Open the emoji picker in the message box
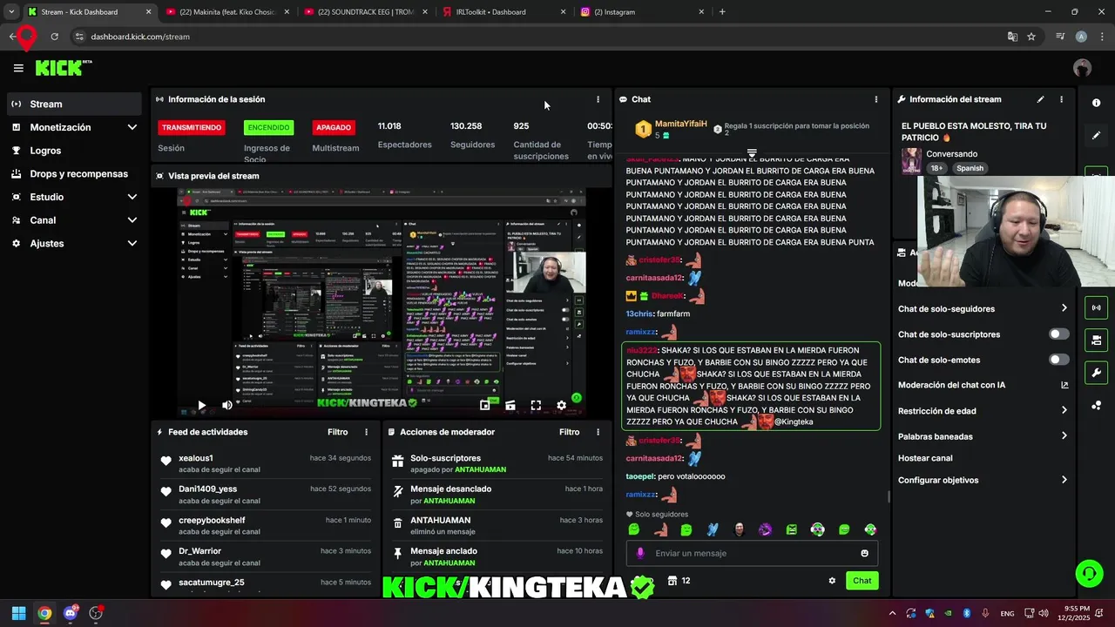This screenshot has height=627, width=1115. tap(864, 553)
